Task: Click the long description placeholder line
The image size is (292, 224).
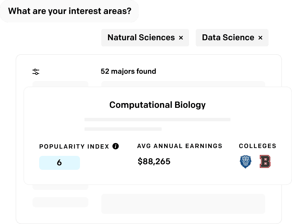Action: click(157, 120)
